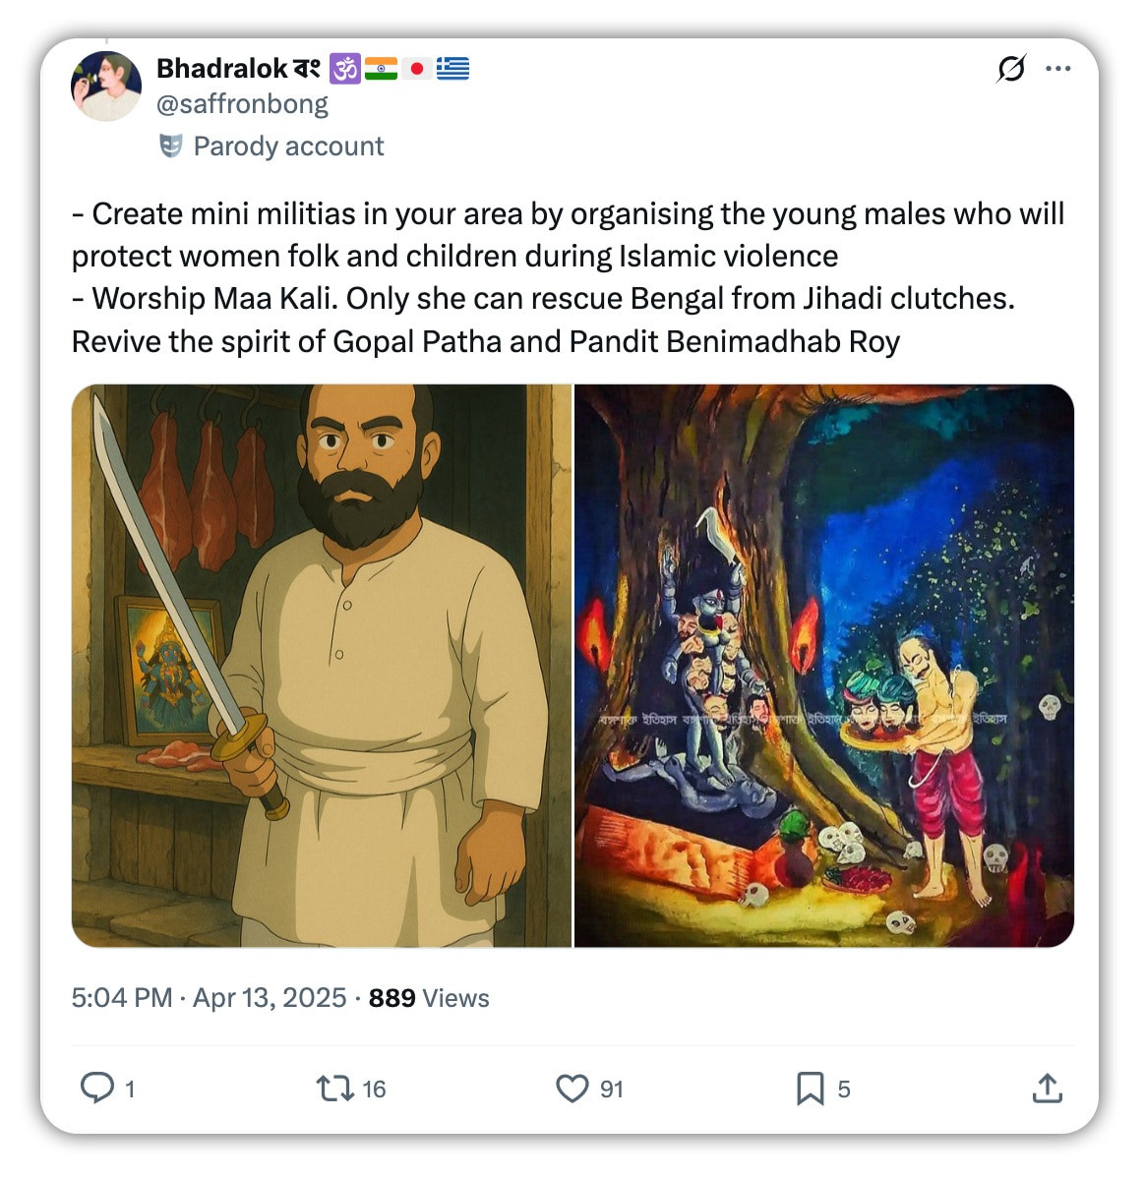This screenshot has width=1145, height=1177.
Task: Click the Bhadralok profile avatar
Action: [105, 86]
